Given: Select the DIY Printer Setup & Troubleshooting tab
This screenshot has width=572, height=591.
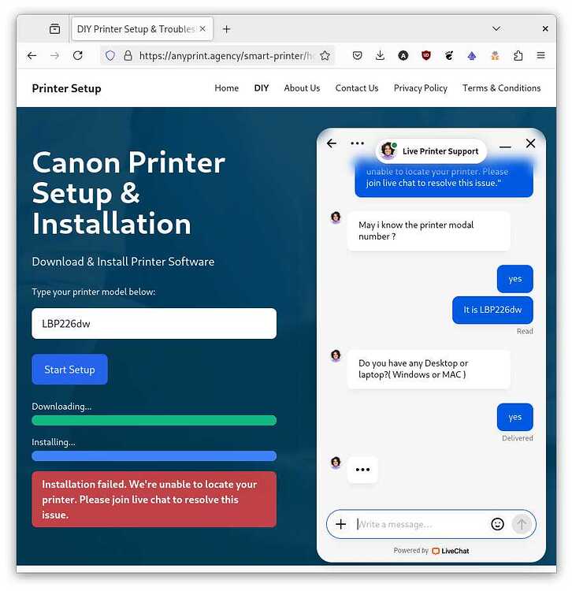Looking at the screenshot, I should [142, 29].
